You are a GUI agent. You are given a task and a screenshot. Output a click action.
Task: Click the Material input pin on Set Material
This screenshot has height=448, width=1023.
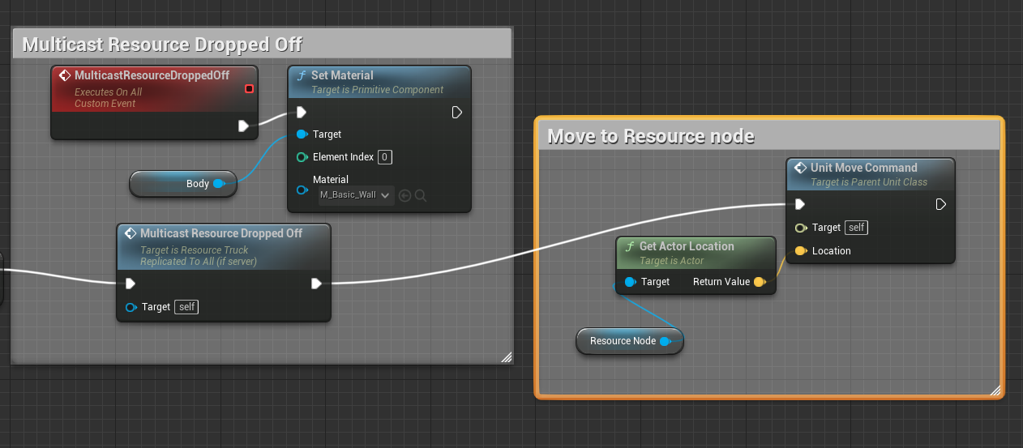[x=302, y=190]
